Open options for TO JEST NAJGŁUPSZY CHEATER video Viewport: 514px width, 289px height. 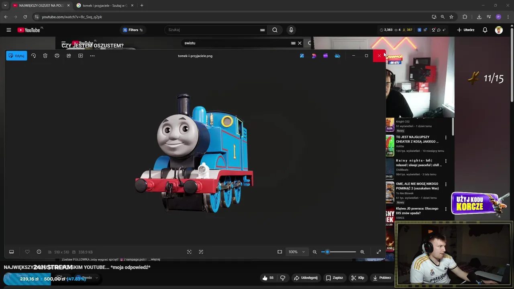[446, 138]
